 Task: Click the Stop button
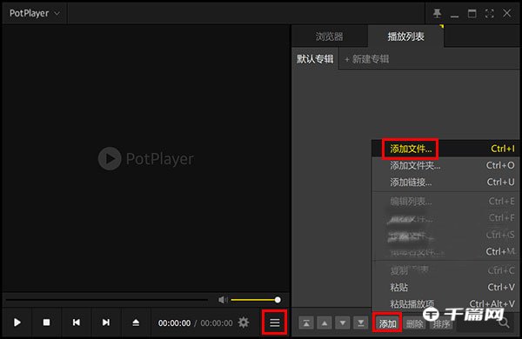click(x=47, y=322)
